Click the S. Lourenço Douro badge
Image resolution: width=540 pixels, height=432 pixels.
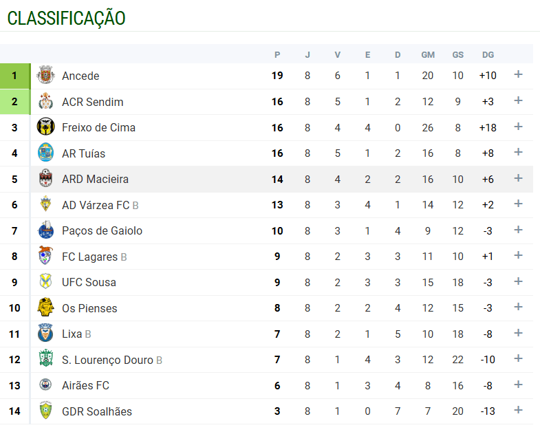(45, 360)
